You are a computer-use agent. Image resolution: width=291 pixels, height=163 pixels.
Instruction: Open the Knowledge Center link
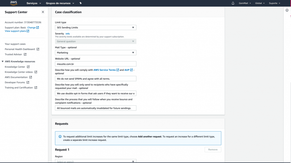click(x=15, y=67)
